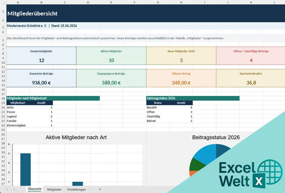Click the previous sheet arrow
The image size is (285, 193).
click(x=7, y=189)
